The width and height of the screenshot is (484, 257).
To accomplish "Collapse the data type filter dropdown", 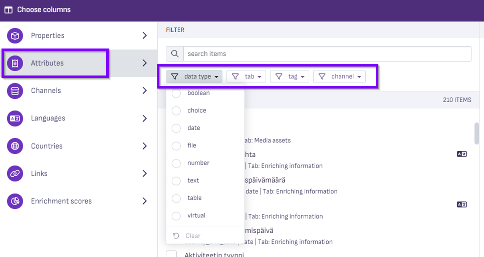I will (x=194, y=76).
